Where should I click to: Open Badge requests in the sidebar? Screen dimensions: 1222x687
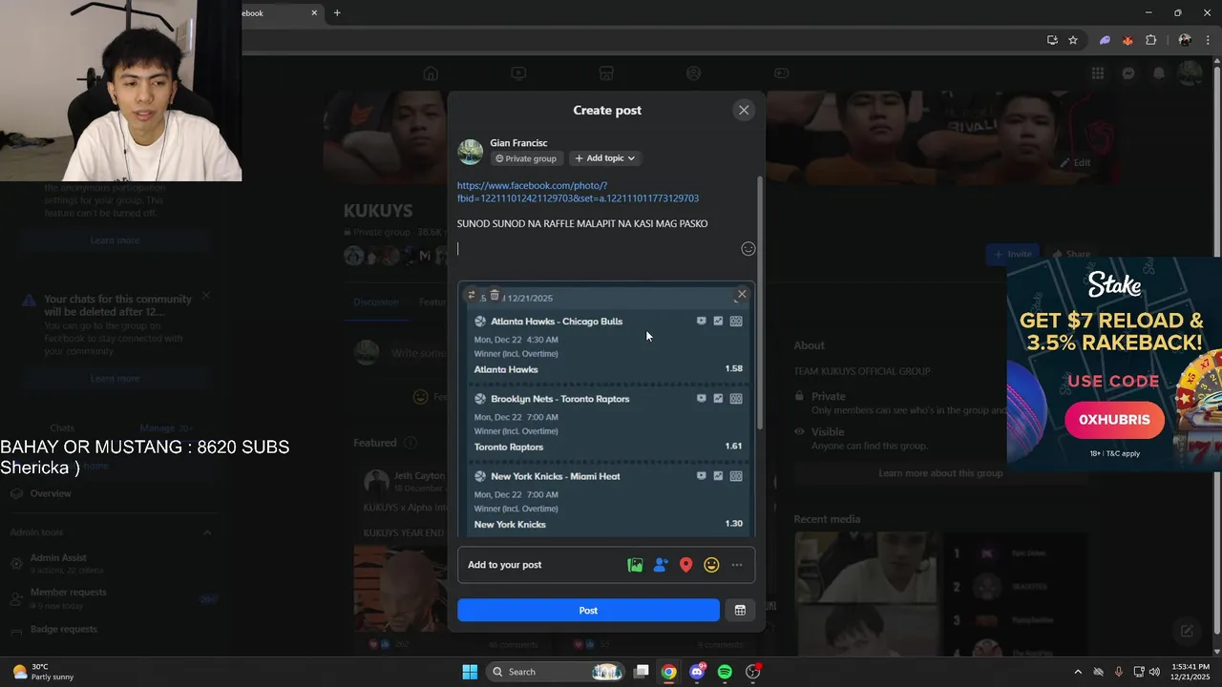coord(64,630)
